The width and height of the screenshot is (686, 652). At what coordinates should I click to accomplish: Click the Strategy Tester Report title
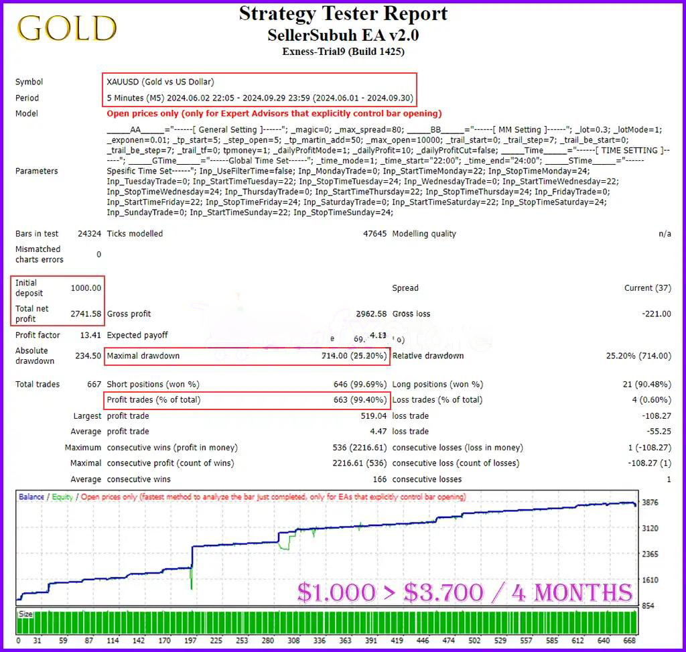tap(343, 13)
